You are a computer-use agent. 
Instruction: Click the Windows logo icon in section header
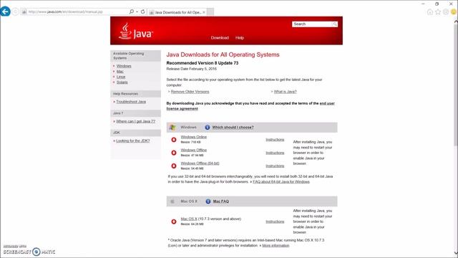pyautogui.click(x=172, y=128)
